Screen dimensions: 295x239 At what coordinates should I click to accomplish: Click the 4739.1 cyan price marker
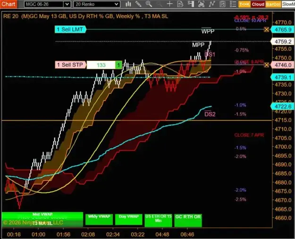click(283, 77)
